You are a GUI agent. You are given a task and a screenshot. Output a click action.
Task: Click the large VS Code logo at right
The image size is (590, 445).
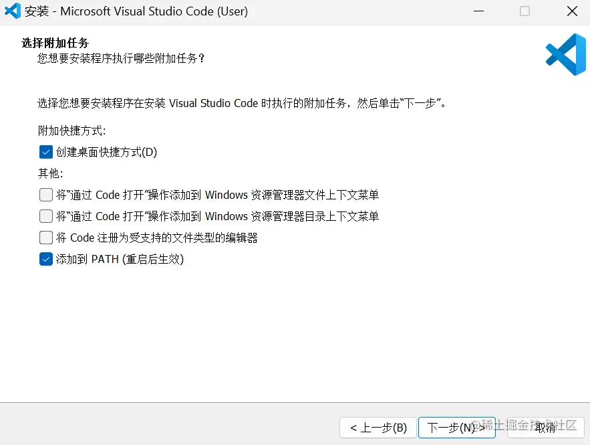pos(566,55)
